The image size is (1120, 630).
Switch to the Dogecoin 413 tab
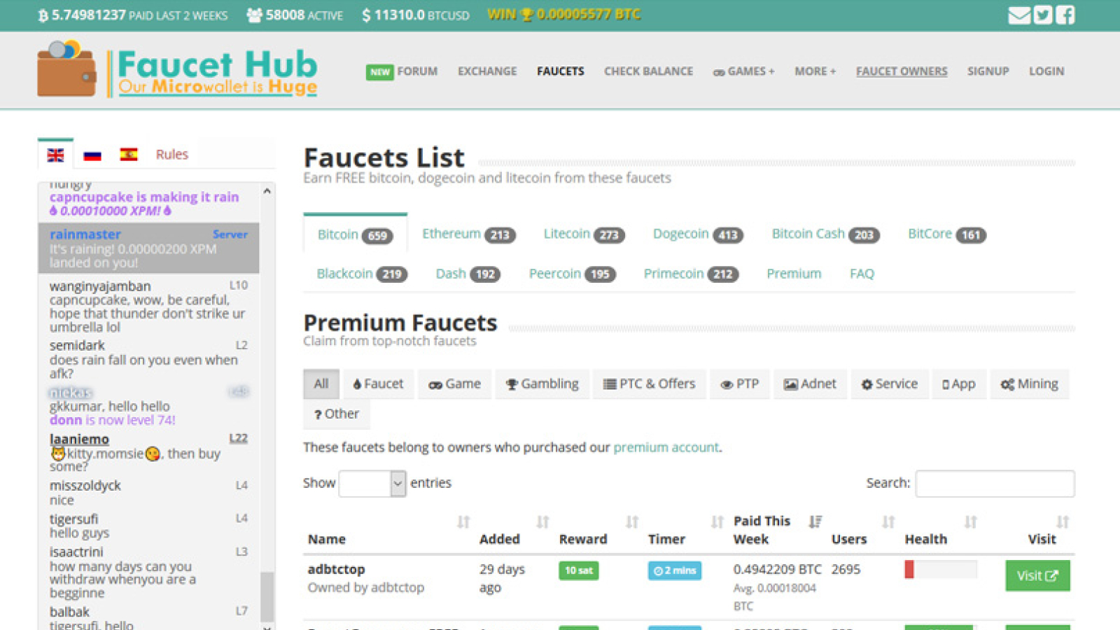(698, 234)
